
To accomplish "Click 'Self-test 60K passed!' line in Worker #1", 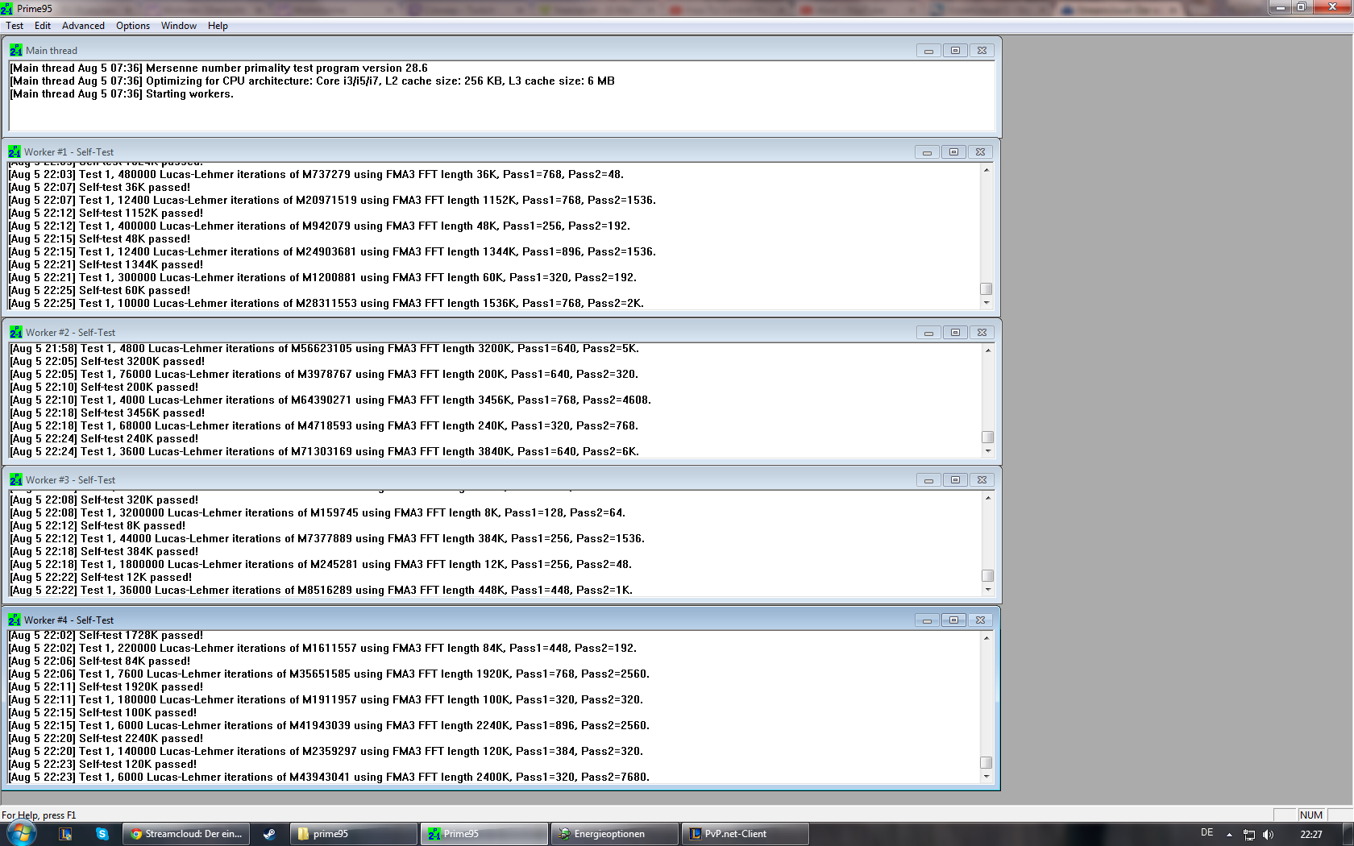I will (x=99, y=291).
